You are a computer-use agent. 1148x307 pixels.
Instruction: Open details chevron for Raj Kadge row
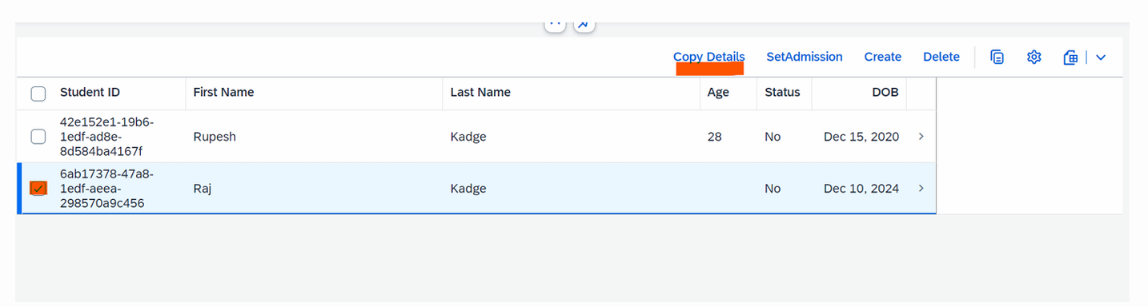point(921,189)
